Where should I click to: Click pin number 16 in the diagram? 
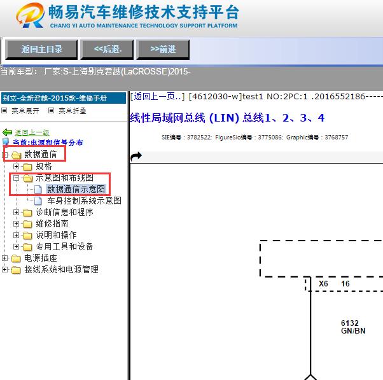(345, 284)
